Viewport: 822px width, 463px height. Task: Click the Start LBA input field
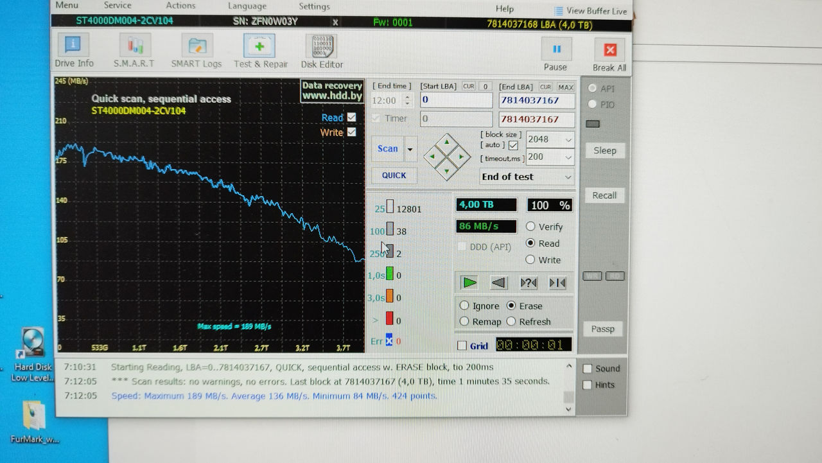pos(456,100)
